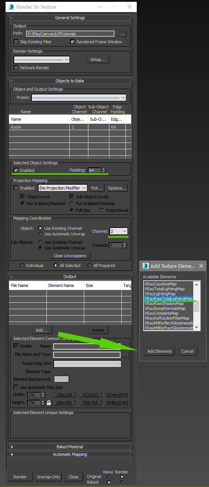Viewport: 209px width, 487px height.
Task: Adjust the Padding spinner arrows
Action: (x=104, y=170)
